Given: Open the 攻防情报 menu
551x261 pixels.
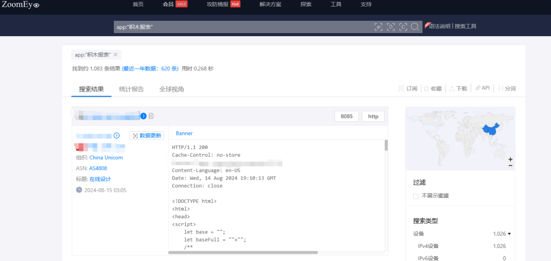Looking at the screenshot, I should tap(217, 5).
